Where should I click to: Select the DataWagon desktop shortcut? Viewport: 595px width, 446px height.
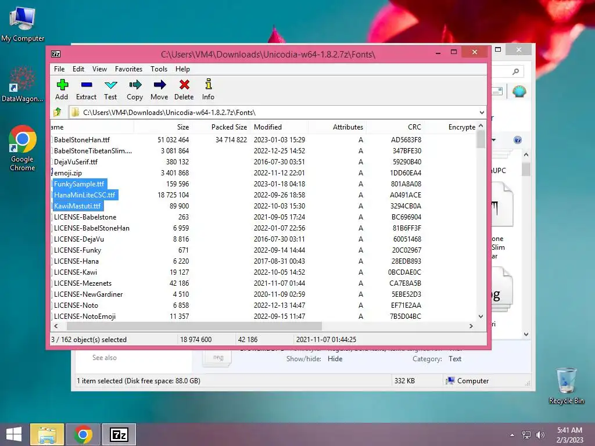click(23, 84)
